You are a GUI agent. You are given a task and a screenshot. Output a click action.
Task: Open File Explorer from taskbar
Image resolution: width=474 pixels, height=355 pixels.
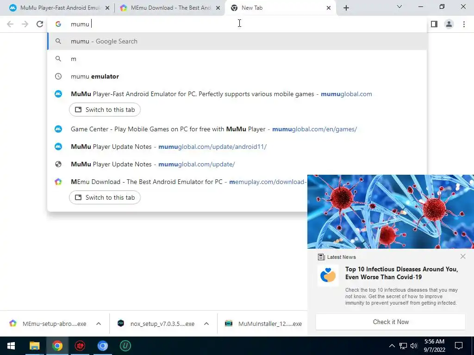34,346
